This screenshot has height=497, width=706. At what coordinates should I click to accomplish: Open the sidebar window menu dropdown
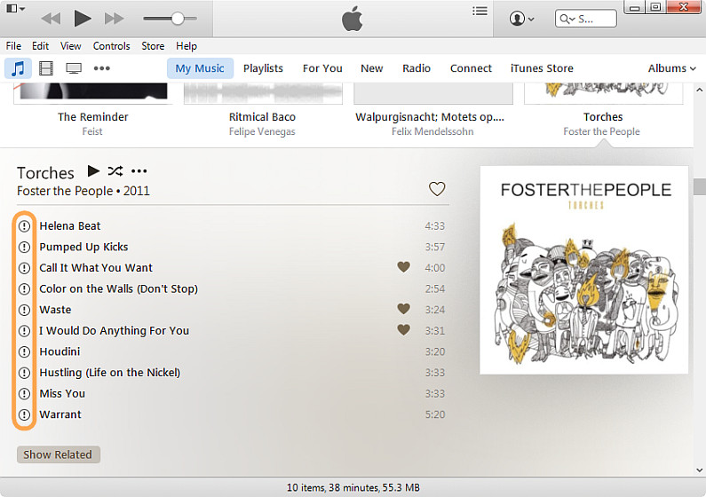tap(16, 9)
